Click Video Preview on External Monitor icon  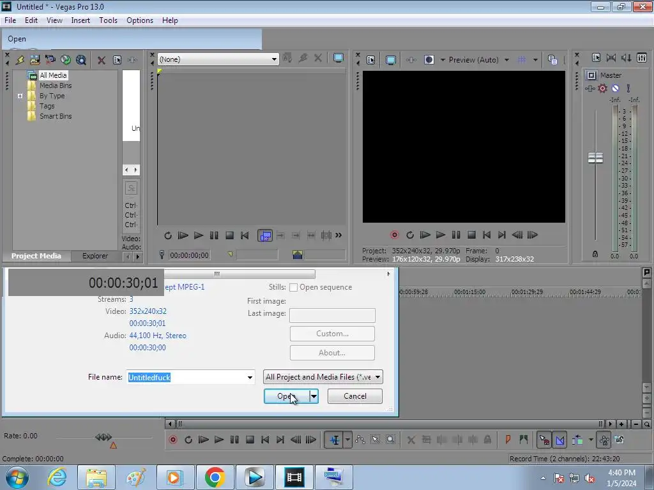pos(391,60)
